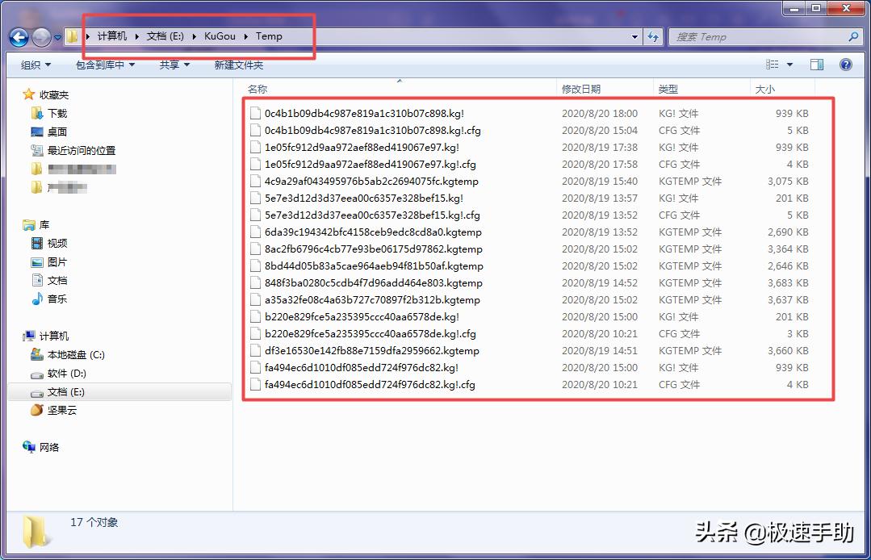
Task: Click 新建文件夹 button
Action: pyautogui.click(x=239, y=65)
